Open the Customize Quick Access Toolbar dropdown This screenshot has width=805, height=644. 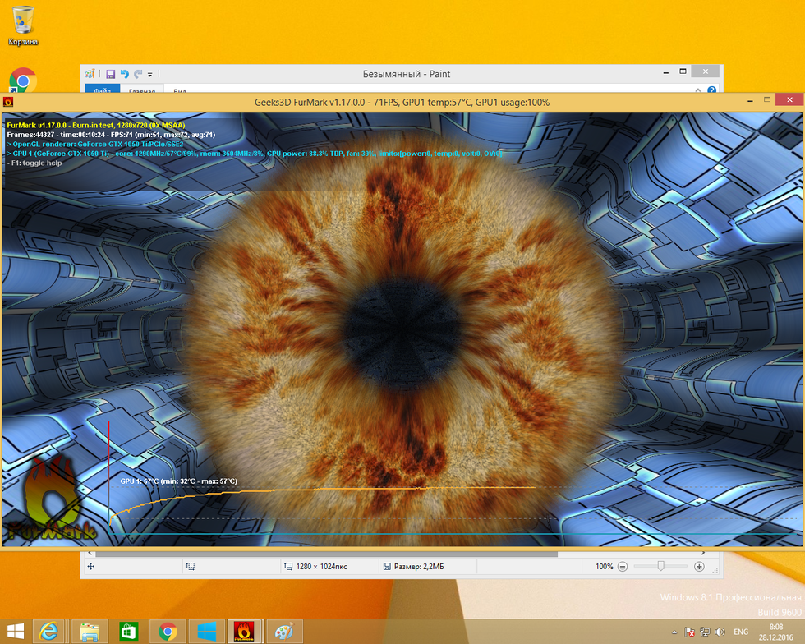pos(150,74)
